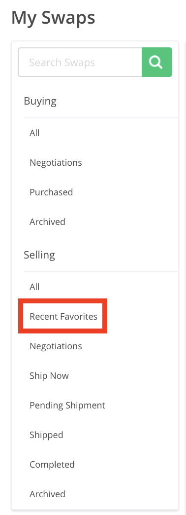The width and height of the screenshot is (186, 515).
Task: Click the divider line below Buying
Action: pos(101,117)
